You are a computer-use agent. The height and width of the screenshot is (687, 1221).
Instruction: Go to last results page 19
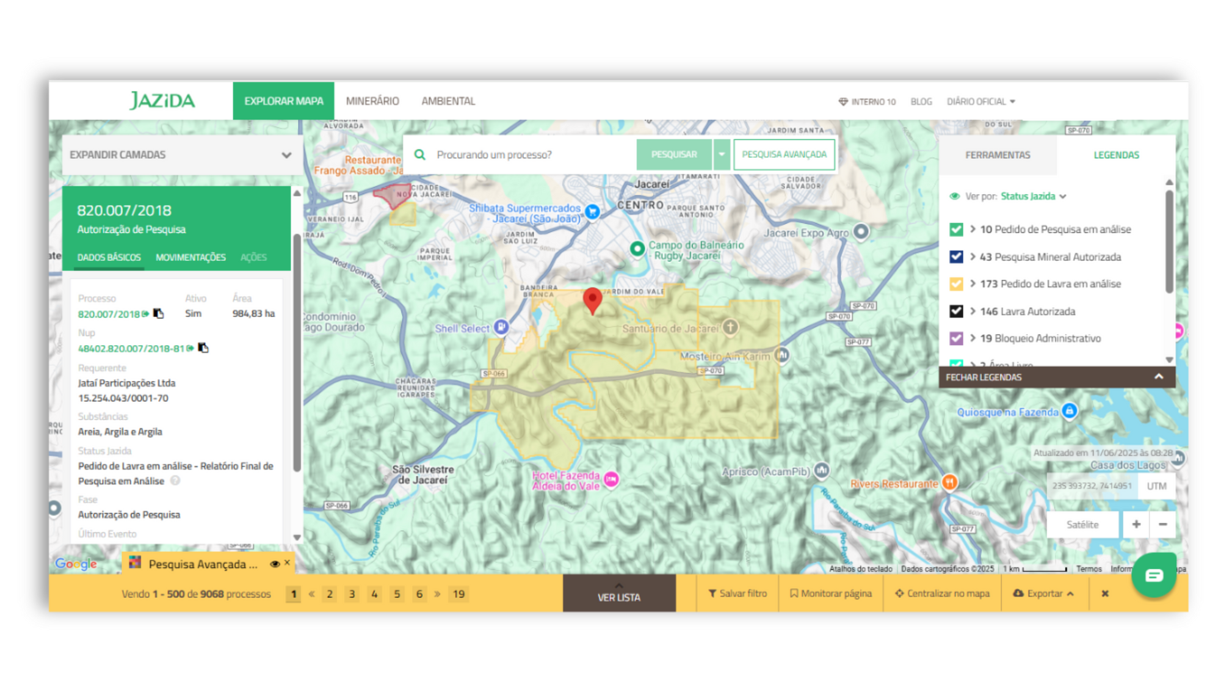[x=459, y=594]
